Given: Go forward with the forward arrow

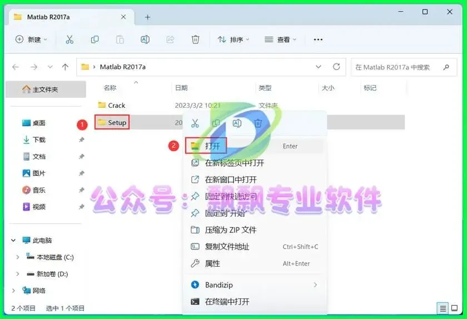Looking at the screenshot, I should click(x=34, y=67).
